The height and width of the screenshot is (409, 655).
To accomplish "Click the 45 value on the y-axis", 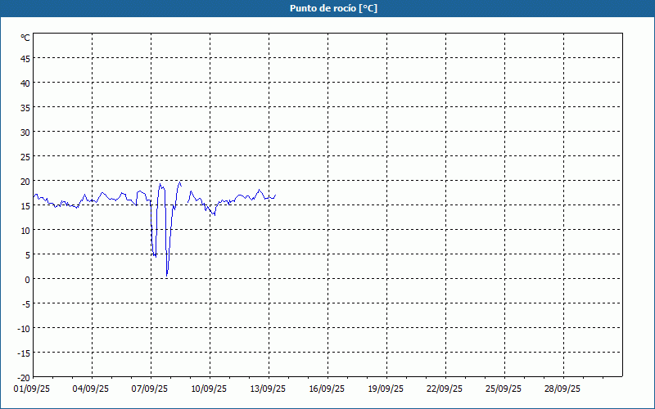I will pyautogui.click(x=25, y=59).
